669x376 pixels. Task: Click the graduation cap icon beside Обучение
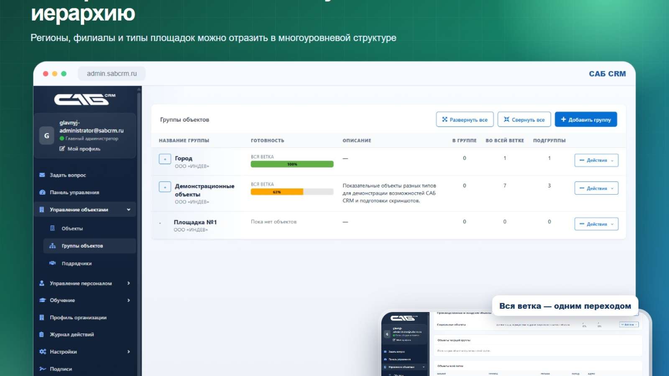click(x=42, y=300)
